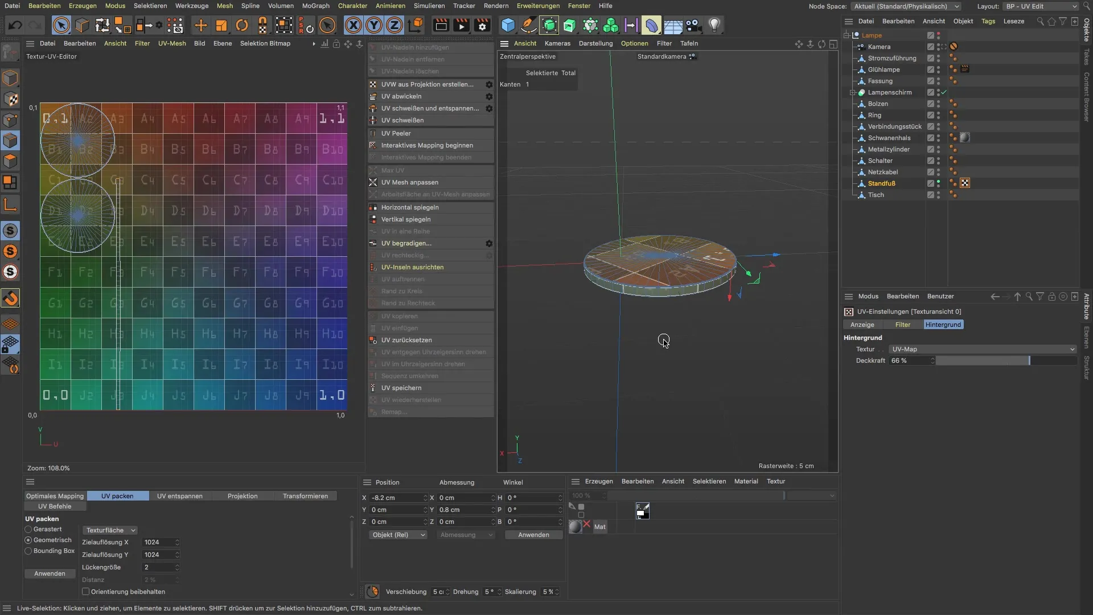Toggle the Lampenschirm green checkmark
The image size is (1093, 615).
(944, 92)
